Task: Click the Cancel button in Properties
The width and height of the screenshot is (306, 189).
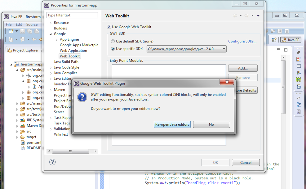Action: 246,162
